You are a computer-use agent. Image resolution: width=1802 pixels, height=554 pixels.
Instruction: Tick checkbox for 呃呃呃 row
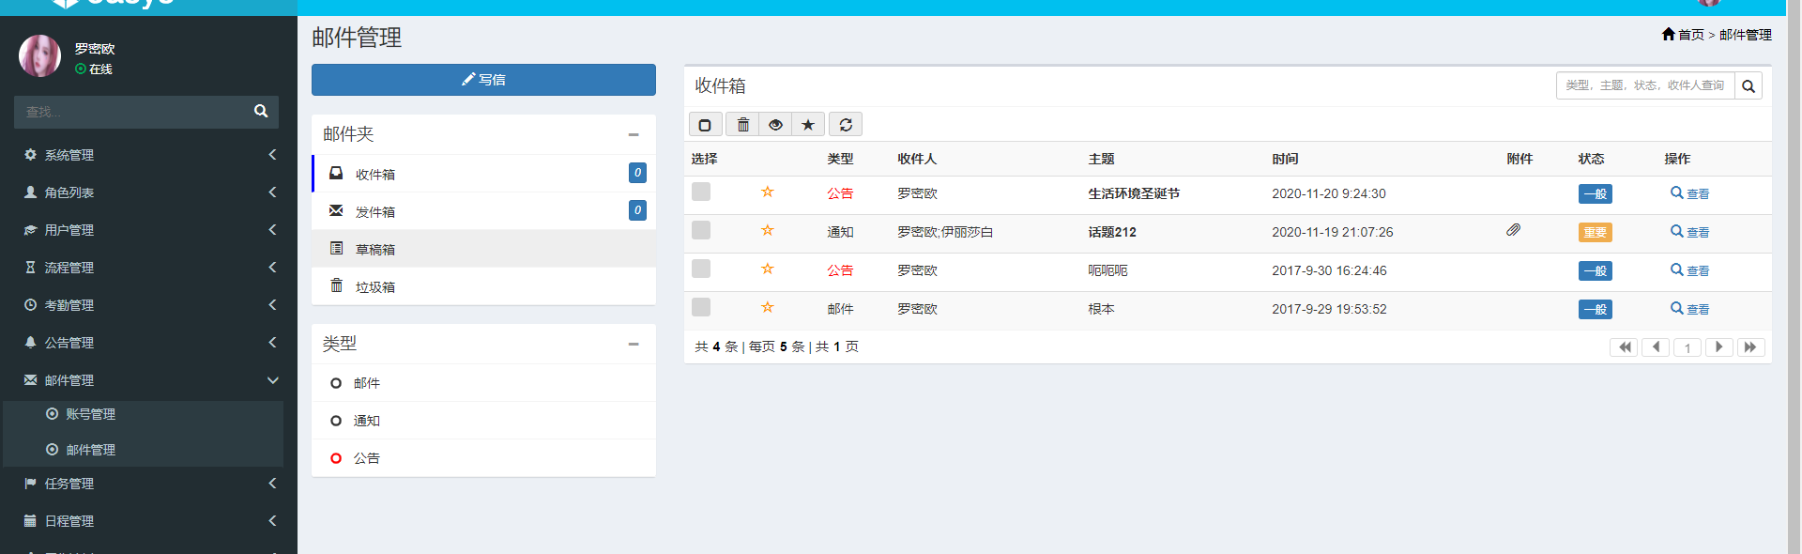[701, 269]
